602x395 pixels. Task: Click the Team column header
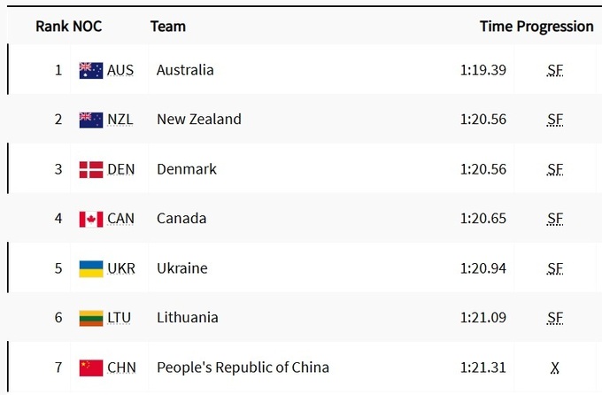168,27
